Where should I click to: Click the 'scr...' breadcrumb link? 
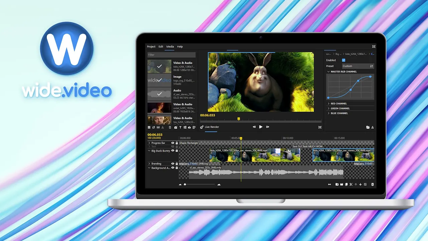(x=329, y=54)
